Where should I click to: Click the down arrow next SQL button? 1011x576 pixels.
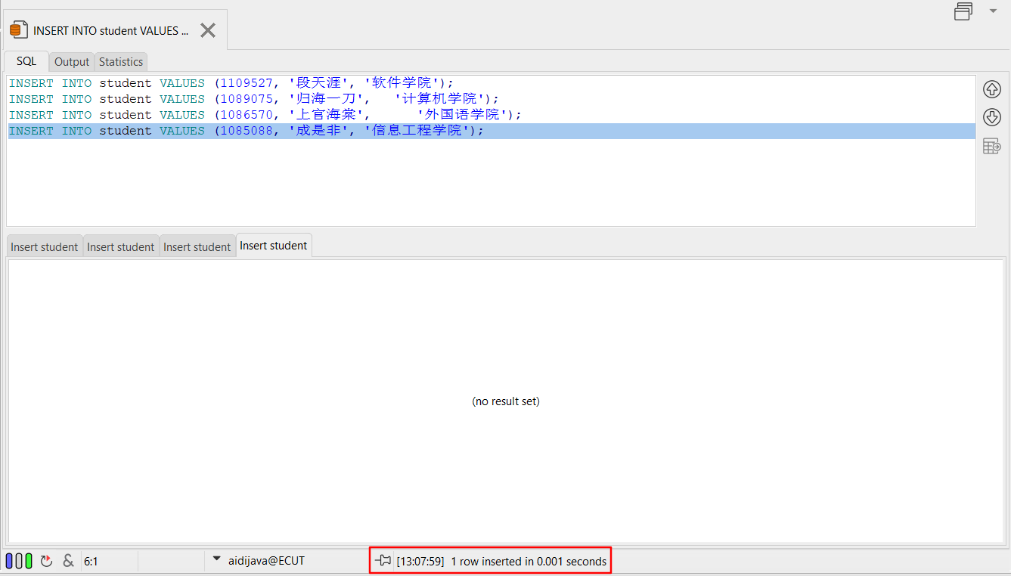tap(991, 117)
